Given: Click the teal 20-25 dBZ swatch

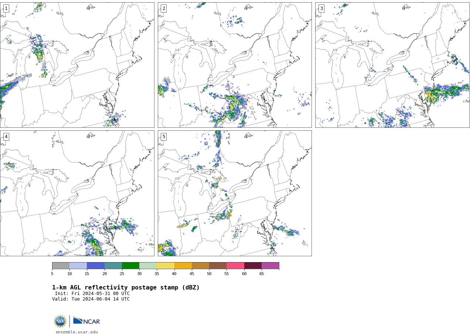Looking at the screenshot, I should point(113,266).
